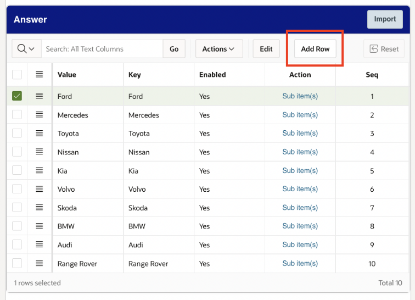Toggle the select-all header checkbox
This screenshot has width=415, height=300.
point(17,75)
